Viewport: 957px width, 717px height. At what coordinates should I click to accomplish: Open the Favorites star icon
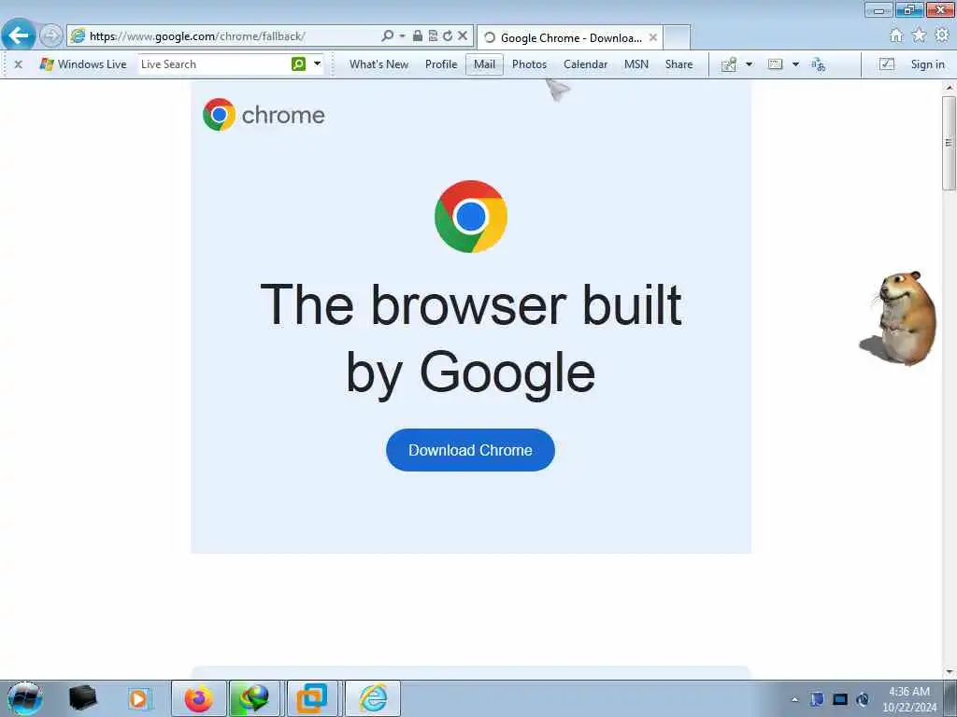click(919, 36)
